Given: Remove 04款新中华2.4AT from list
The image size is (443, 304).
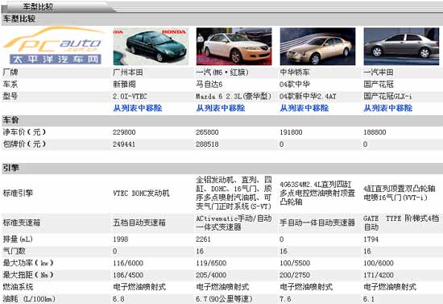Looking at the screenshot, I should click(304, 108).
